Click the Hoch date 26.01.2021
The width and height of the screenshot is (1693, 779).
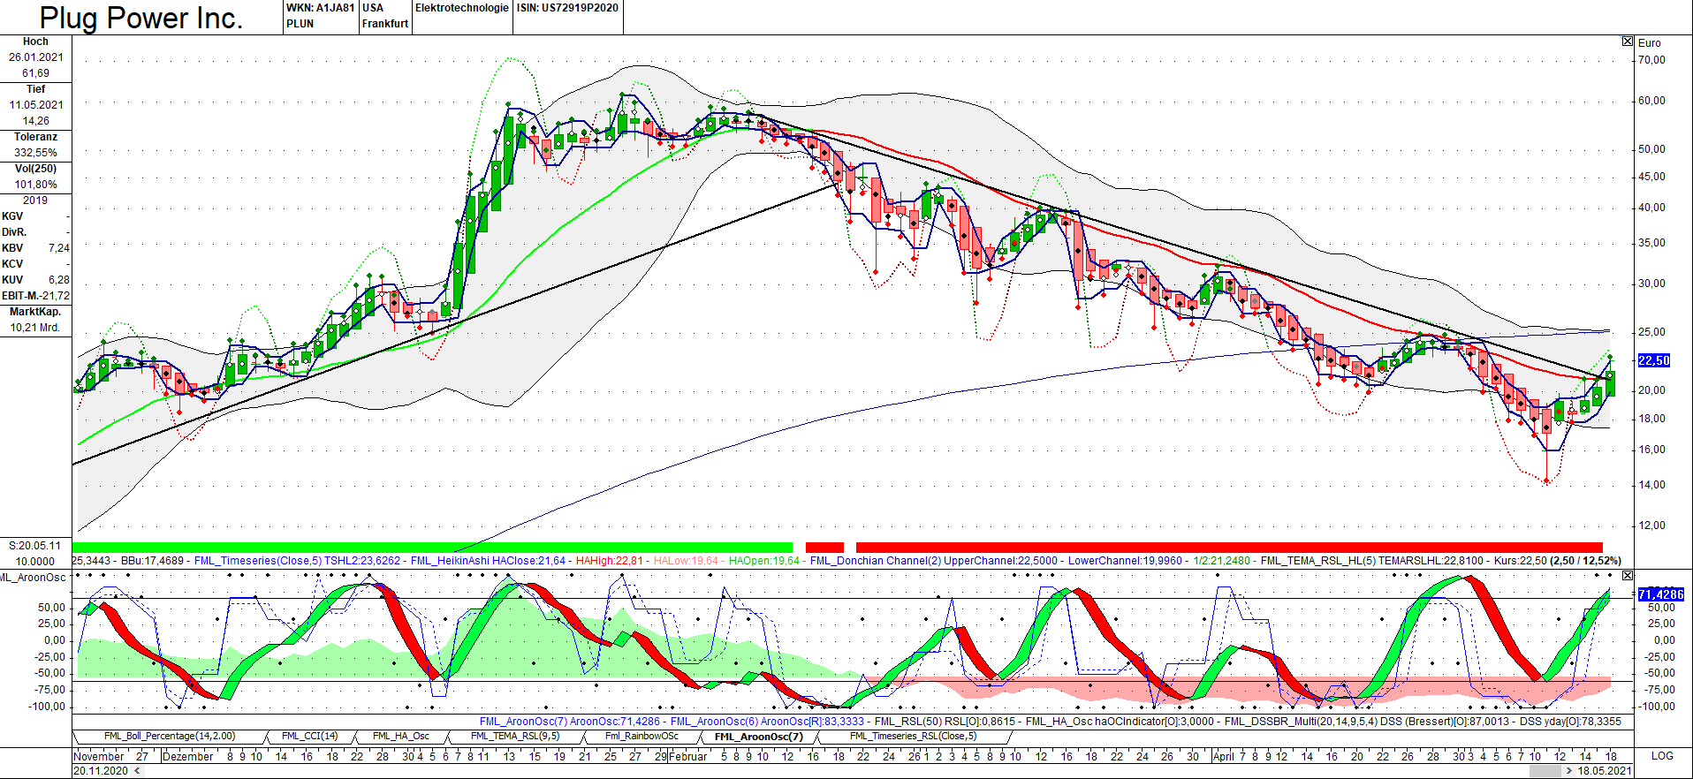[x=36, y=57]
